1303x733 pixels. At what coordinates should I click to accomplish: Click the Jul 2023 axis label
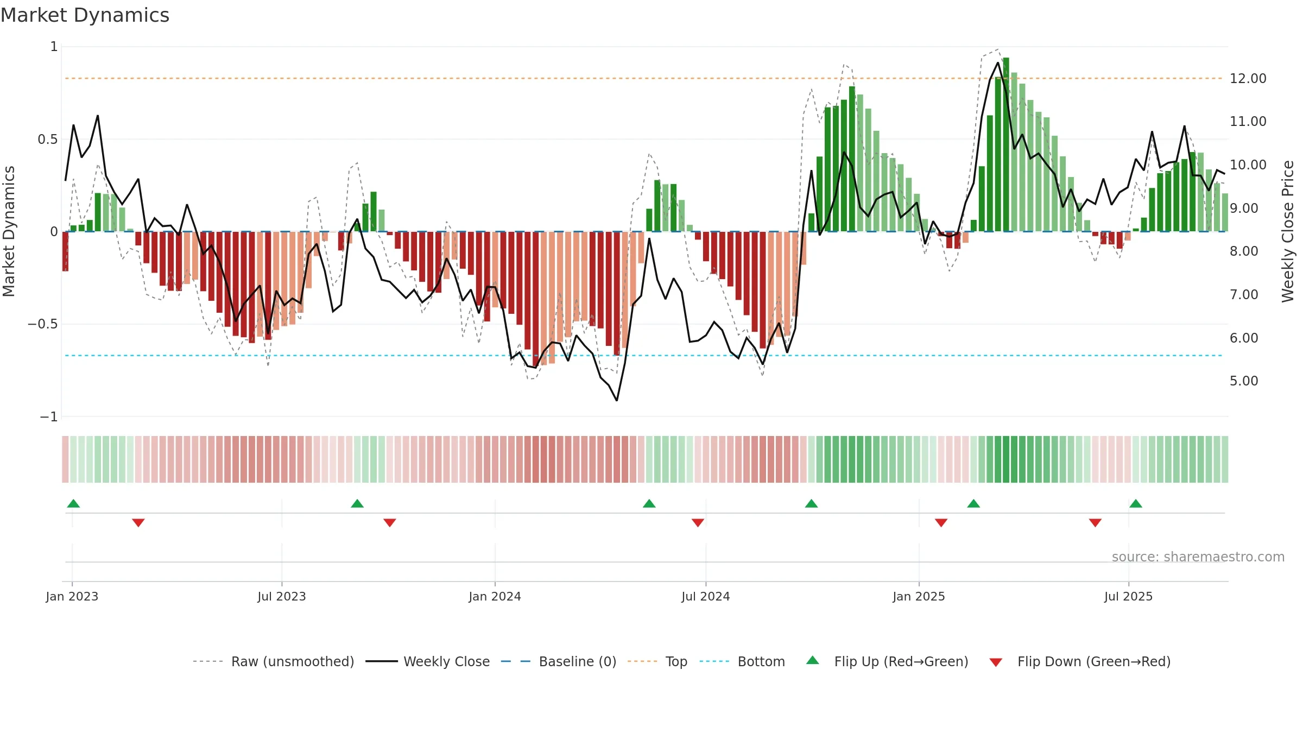pos(282,596)
